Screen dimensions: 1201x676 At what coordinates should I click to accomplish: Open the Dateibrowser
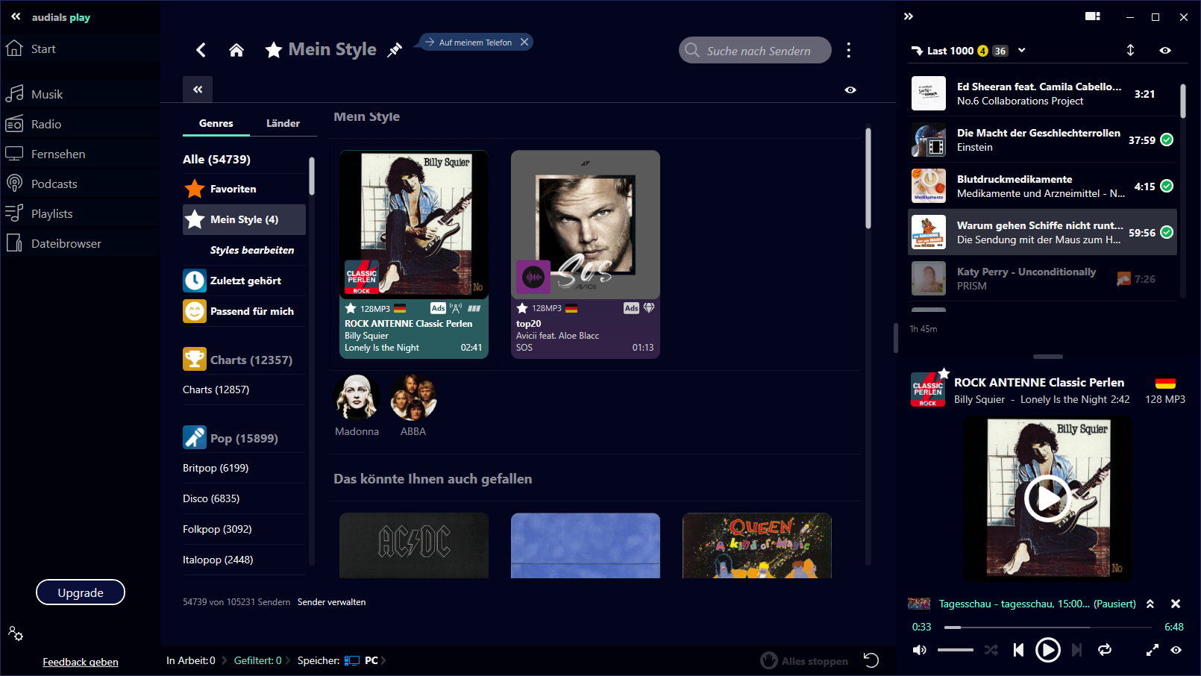click(66, 243)
